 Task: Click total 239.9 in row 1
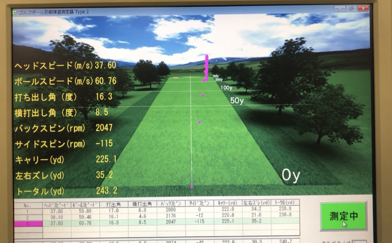[285, 208]
